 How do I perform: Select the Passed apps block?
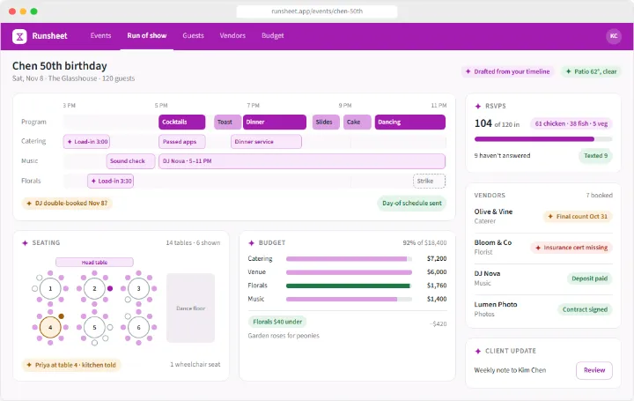pyautogui.click(x=182, y=142)
